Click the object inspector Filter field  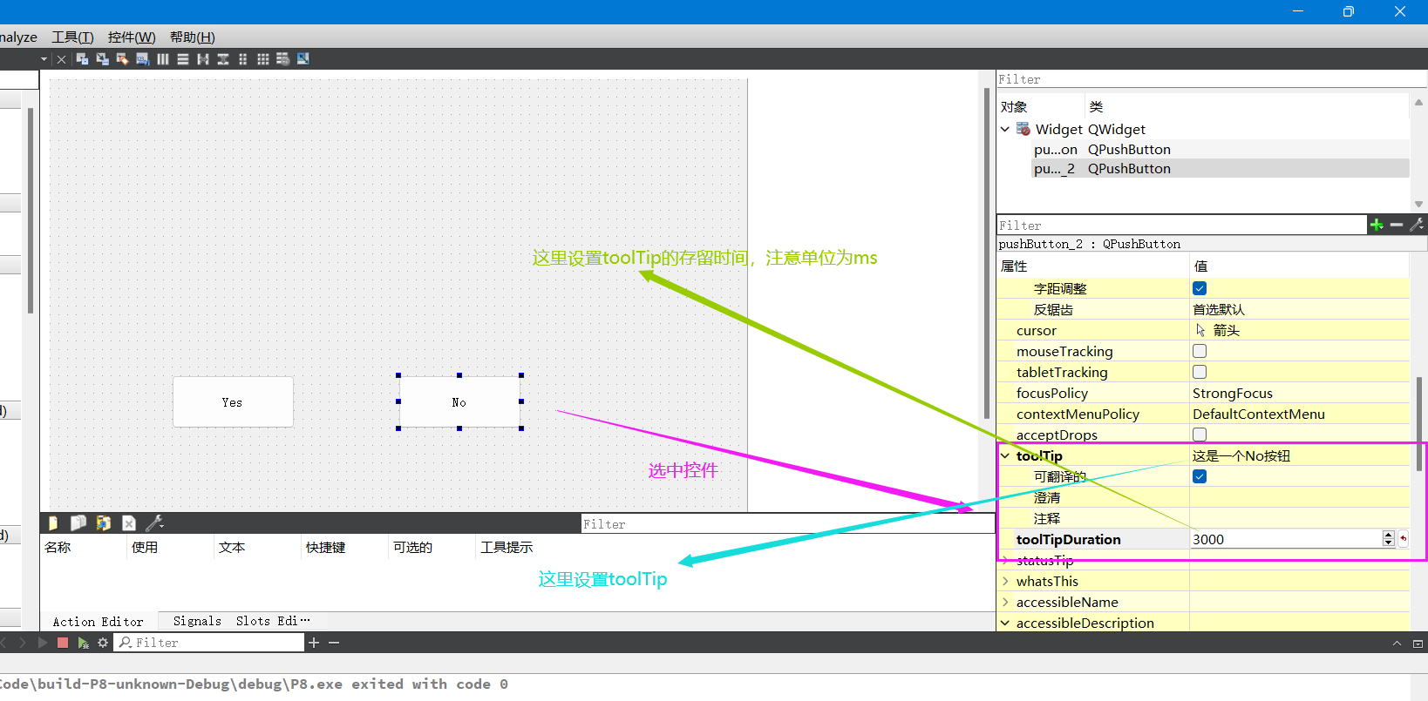1212,79
